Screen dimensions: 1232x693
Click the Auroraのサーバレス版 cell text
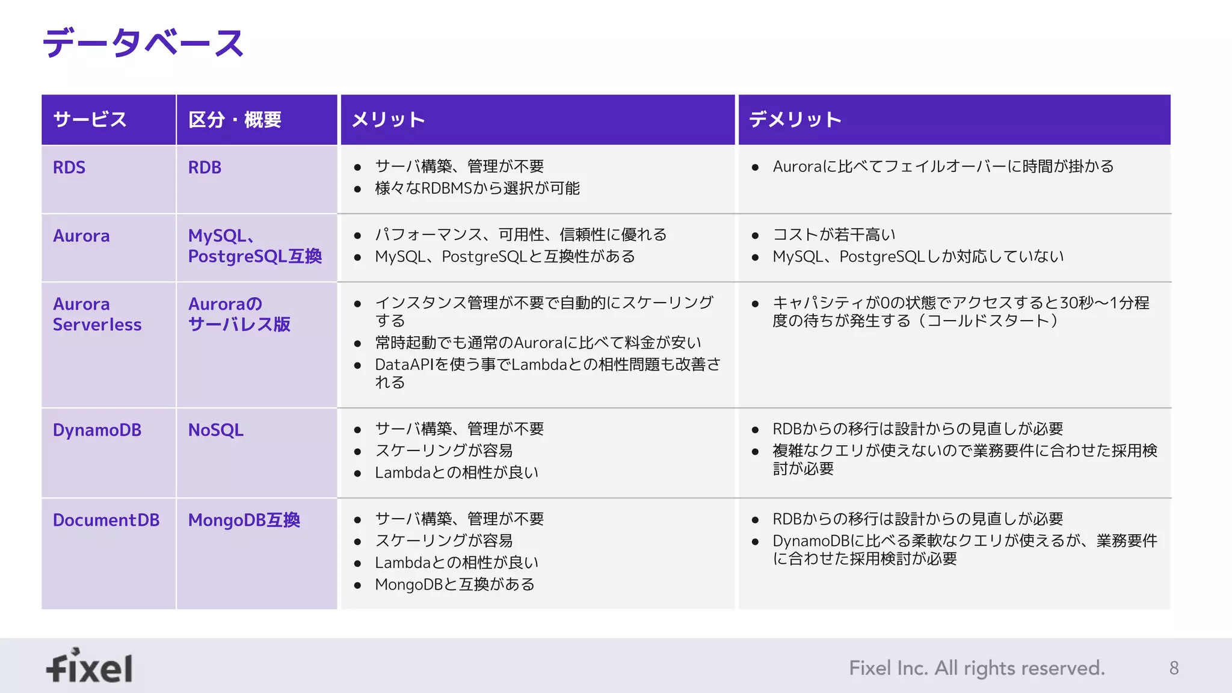click(x=239, y=314)
